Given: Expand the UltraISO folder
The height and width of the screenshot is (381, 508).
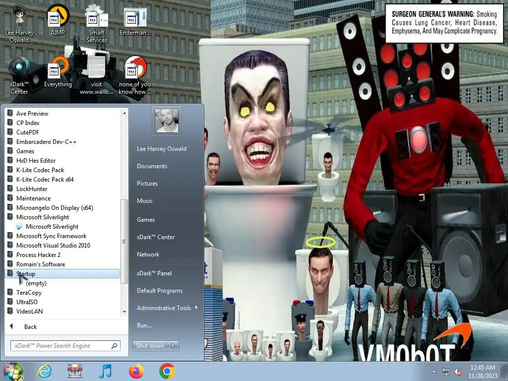Looking at the screenshot, I should point(62,302).
